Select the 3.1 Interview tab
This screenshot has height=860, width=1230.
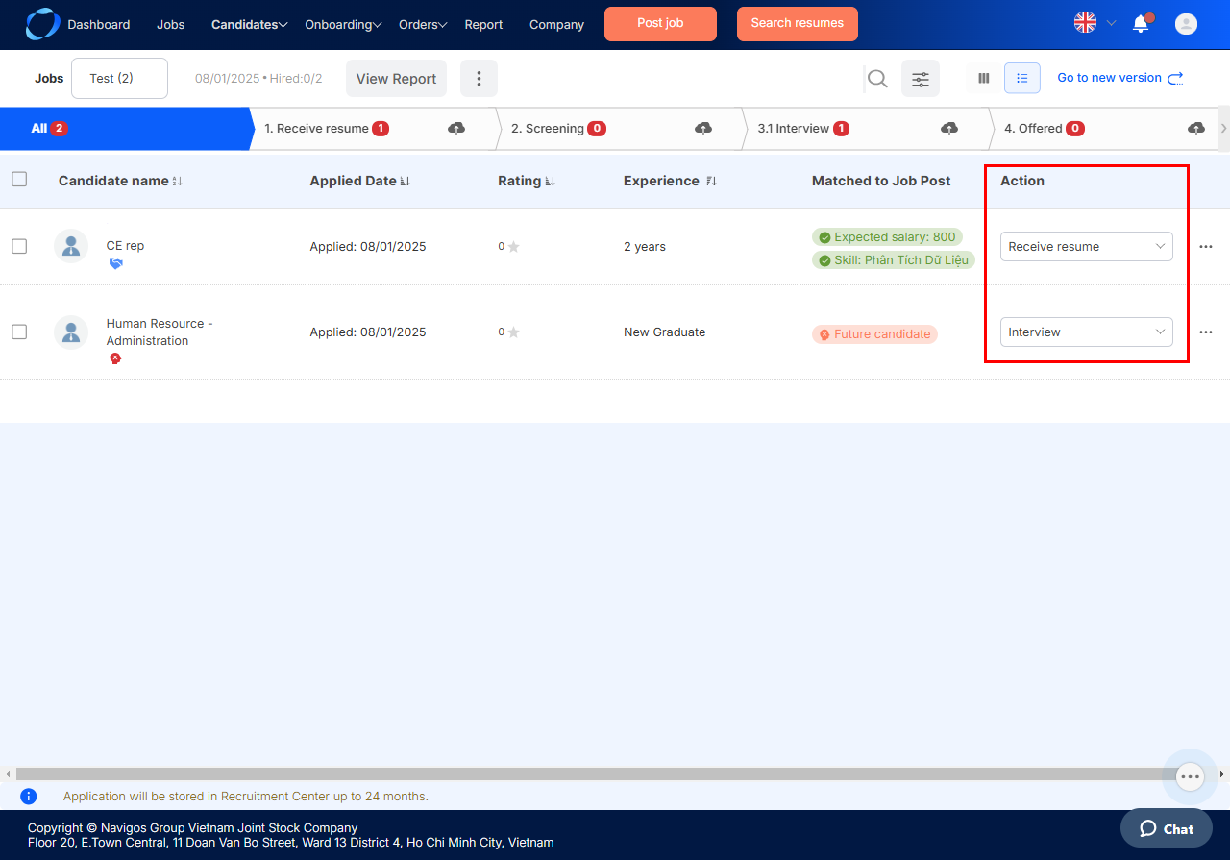tap(866, 128)
